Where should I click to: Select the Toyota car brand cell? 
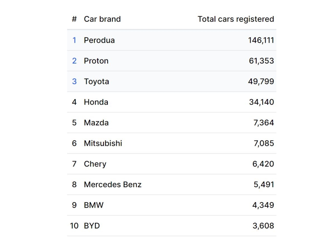(x=96, y=82)
